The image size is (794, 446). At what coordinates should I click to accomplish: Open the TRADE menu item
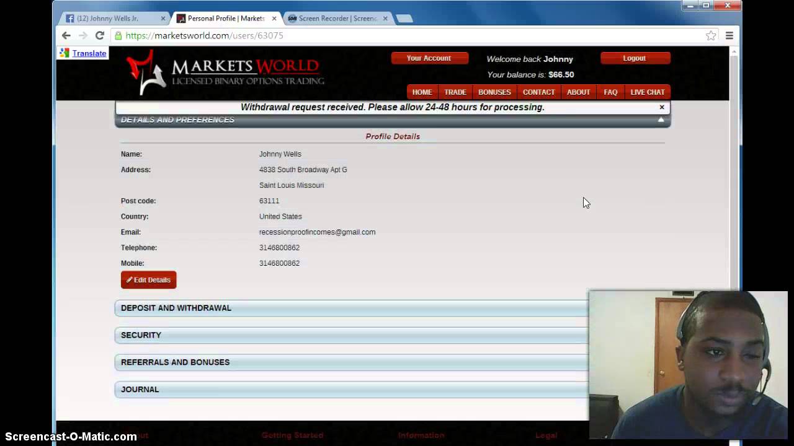(x=455, y=92)
